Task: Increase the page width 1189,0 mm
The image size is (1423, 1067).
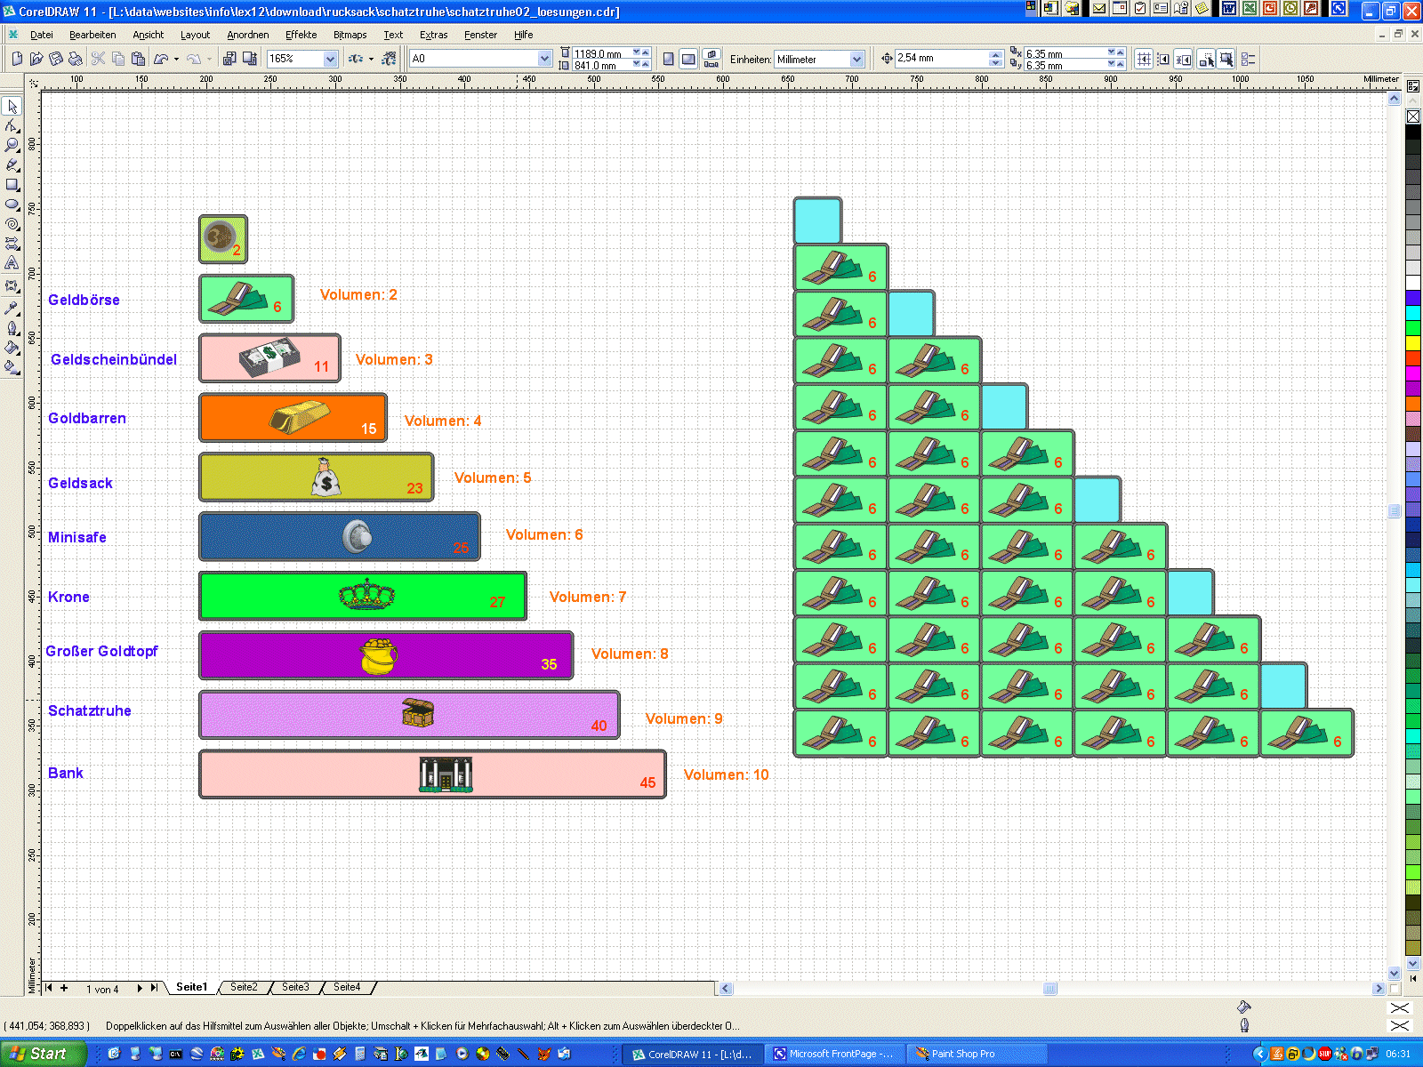Action: tap(647, 52)
